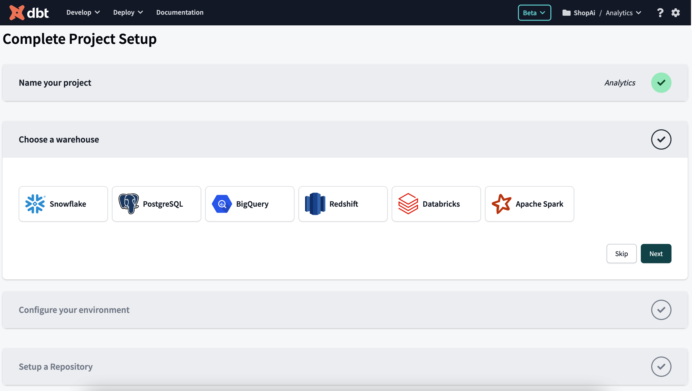Select the Databricks warehouse card
The height and width of the screenshot is (391, 692).
click(x=436, y=204)
